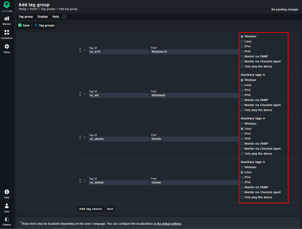
Task: Edit the Tag ID field os_ubuntu
Action: (119, 139)
